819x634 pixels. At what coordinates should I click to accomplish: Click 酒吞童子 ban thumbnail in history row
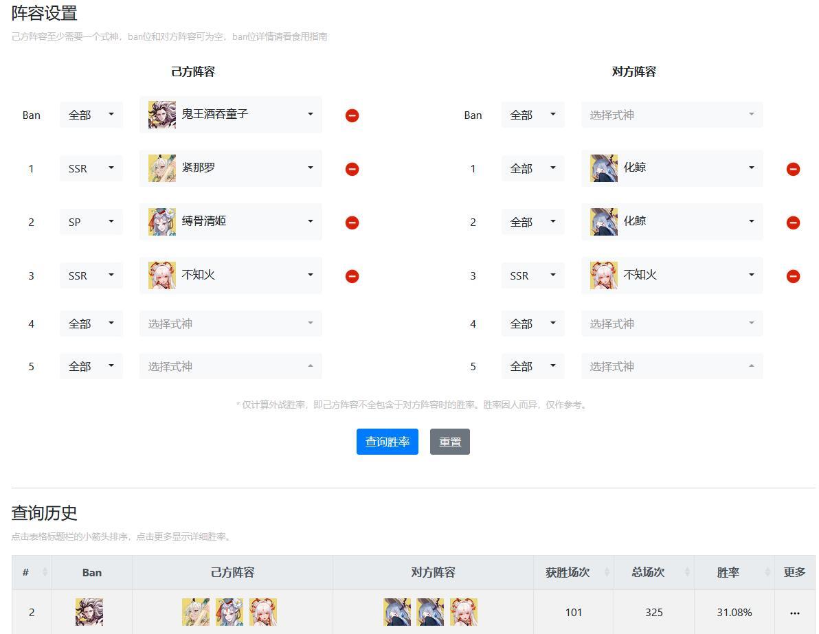click(89, 612)
